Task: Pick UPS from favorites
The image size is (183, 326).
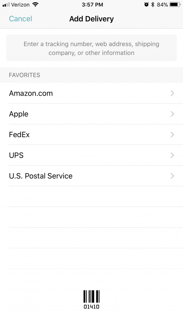Action: [x=91, y=155]
